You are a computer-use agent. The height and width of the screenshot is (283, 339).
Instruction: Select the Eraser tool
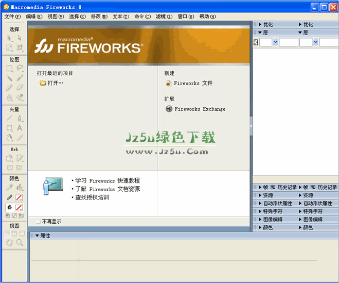click(20, 88)
